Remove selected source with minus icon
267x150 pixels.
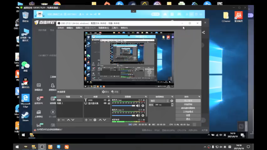click(x=91, y=120)
